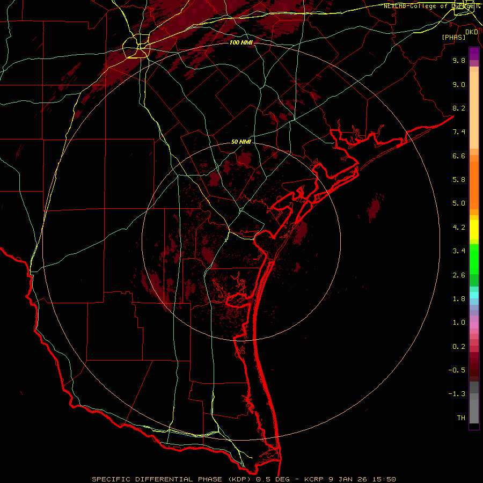This screenshot has width=483, height=483.
Task: Click the TH threshold label
Action: (461, 418)
